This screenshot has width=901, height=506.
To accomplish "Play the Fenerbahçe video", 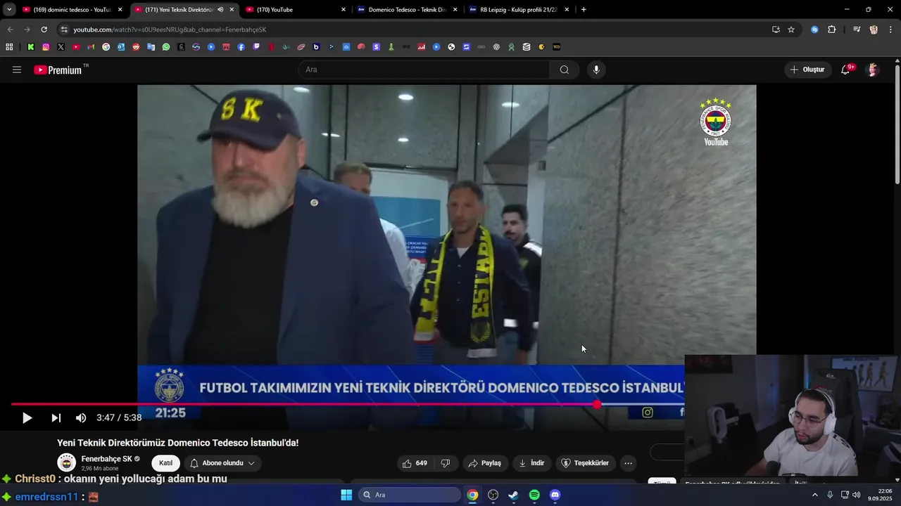I will 27,418.
